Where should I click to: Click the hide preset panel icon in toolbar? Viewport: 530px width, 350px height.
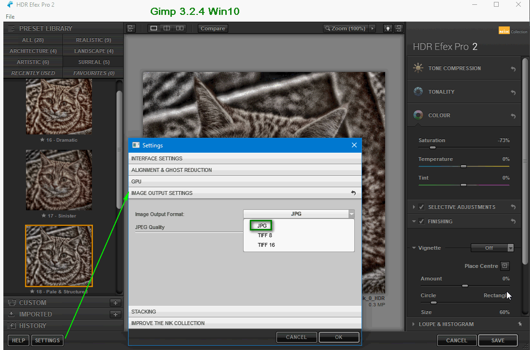(131, 28)
